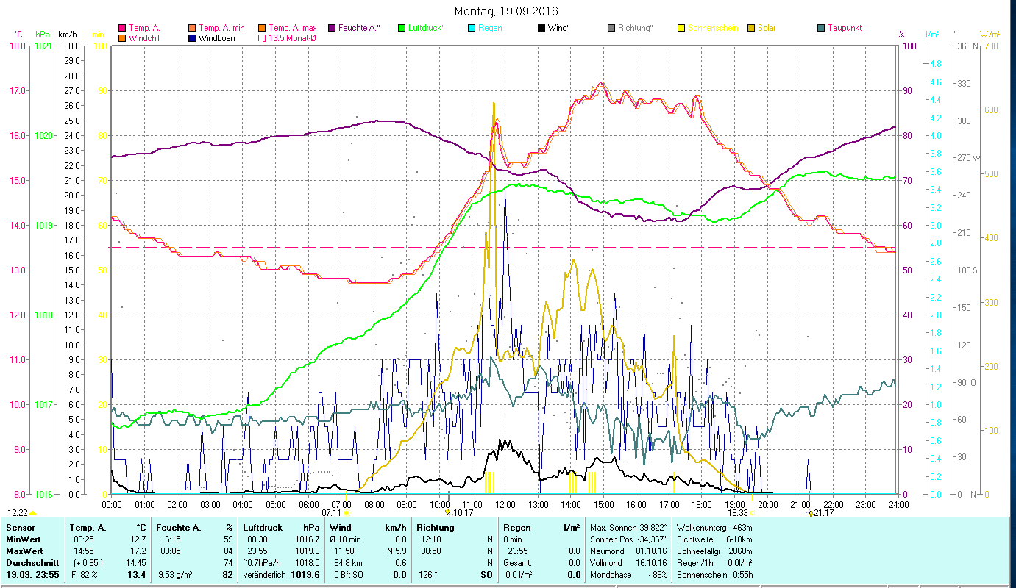
Task: Click the Schneefallgr 2060m entry
Action: pos(714,551)
